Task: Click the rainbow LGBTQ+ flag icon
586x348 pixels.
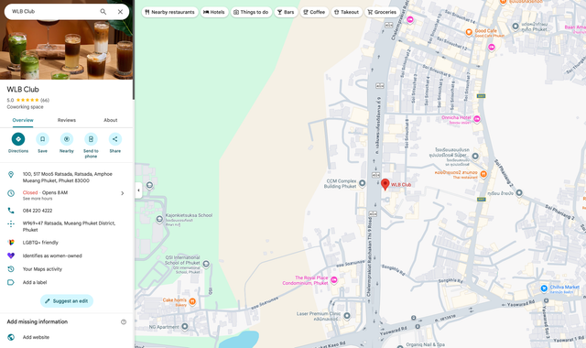Action: click(x=11, y=243)
